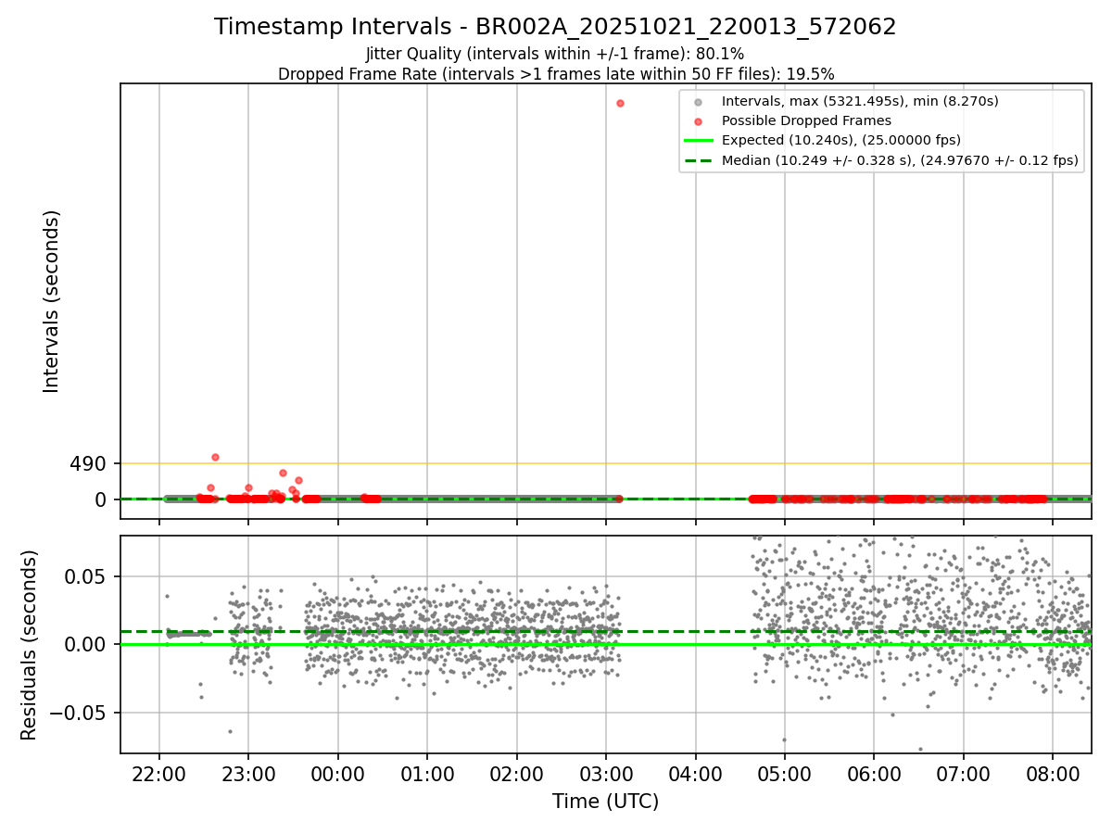Viewport: 1112px width, 834px height.
Task: Click the outlier red point near 03:10 at top
Action: pyautogui.click(x=620, y=103)
